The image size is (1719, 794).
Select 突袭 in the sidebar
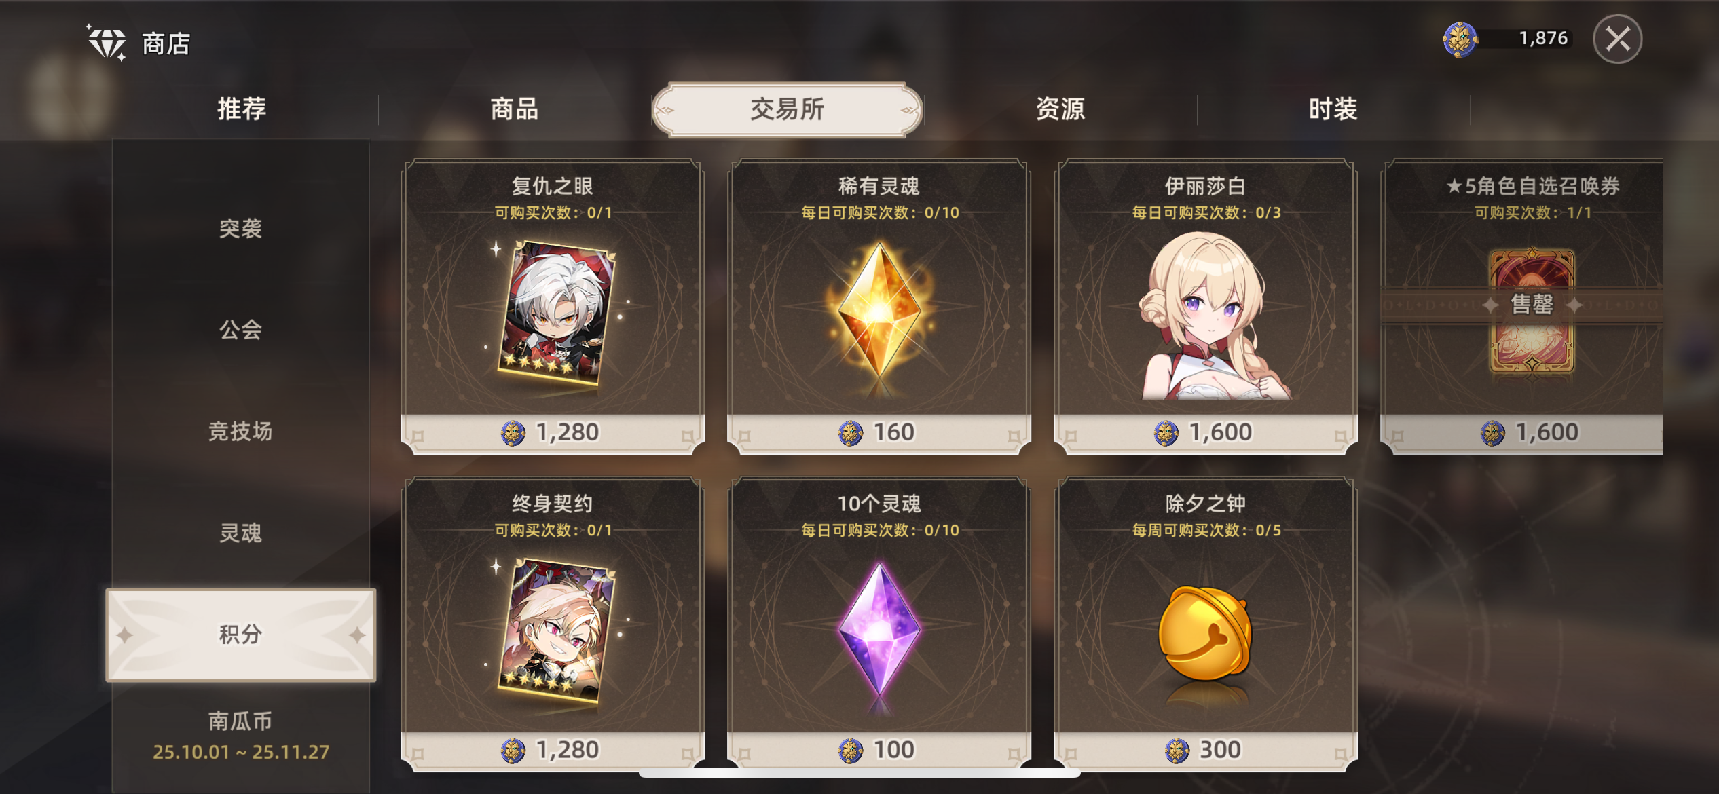coord(240,229)
